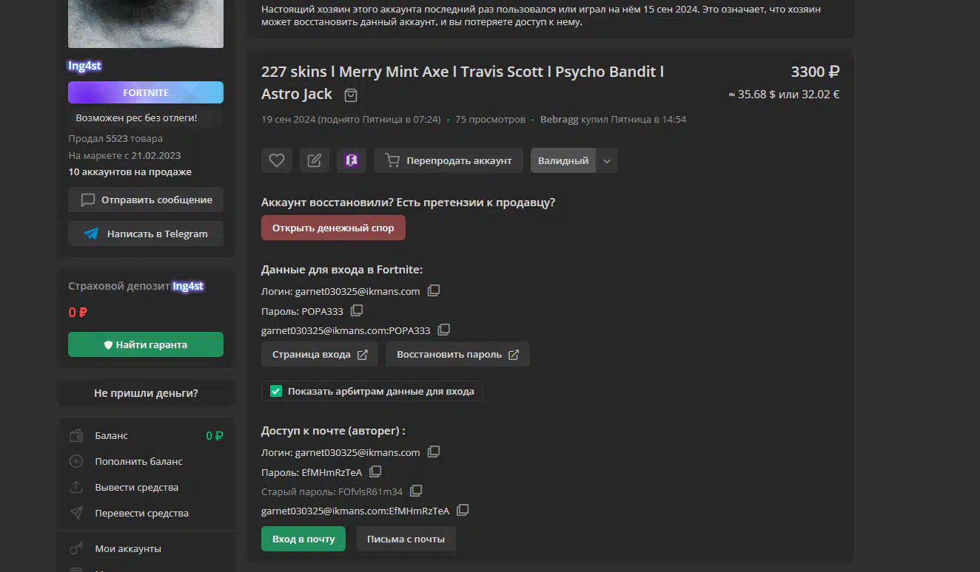Click the 75 просмотров text
This screenshot has height=572, width=980.
coord(490,119)
